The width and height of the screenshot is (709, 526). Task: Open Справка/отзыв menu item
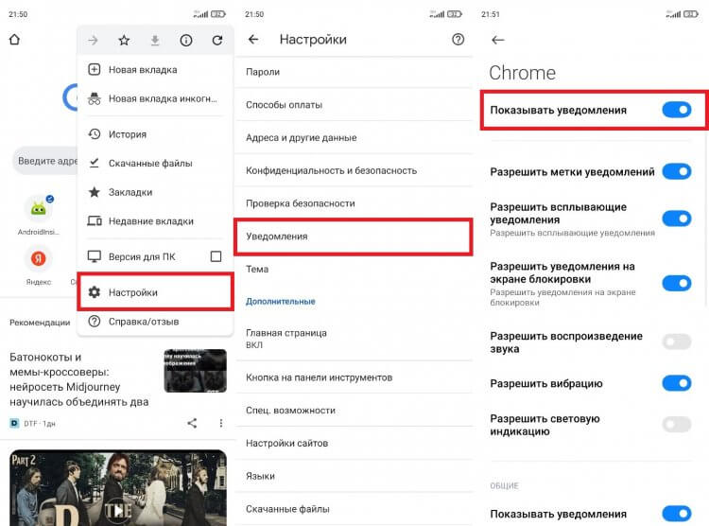[156, 322]
